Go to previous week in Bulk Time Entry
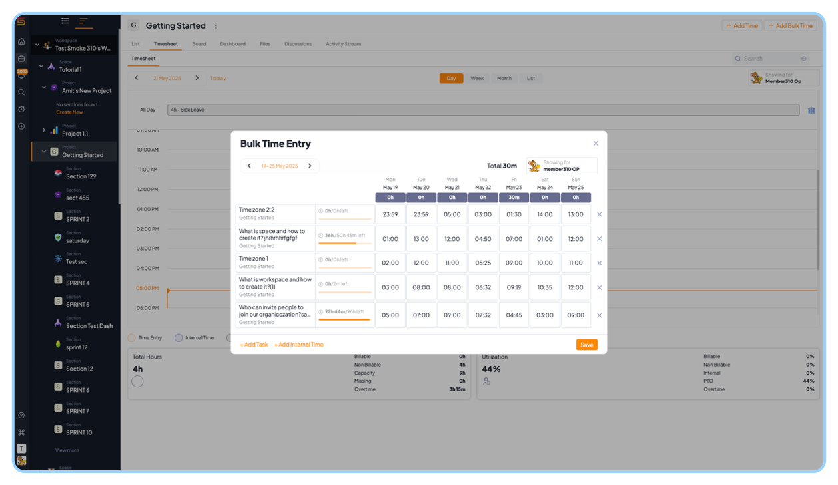The image size is (838, 485). point(249,166)
